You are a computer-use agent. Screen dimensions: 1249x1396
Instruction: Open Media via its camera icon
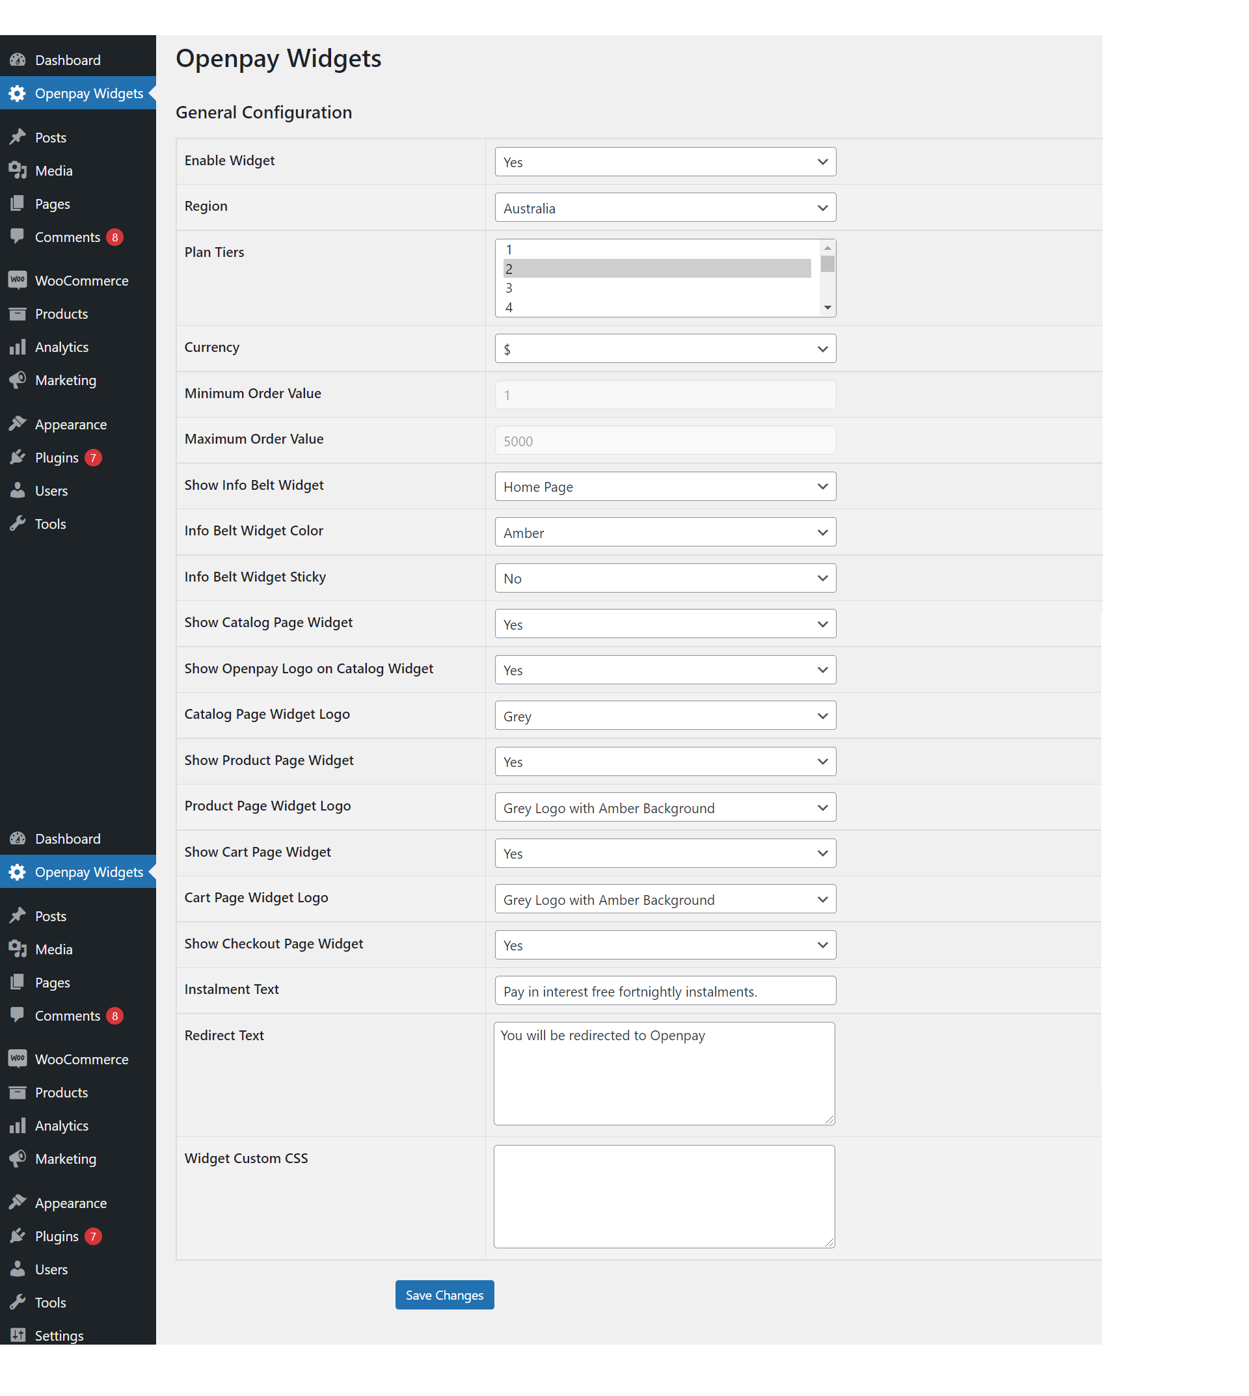click(x=18, y=170)
